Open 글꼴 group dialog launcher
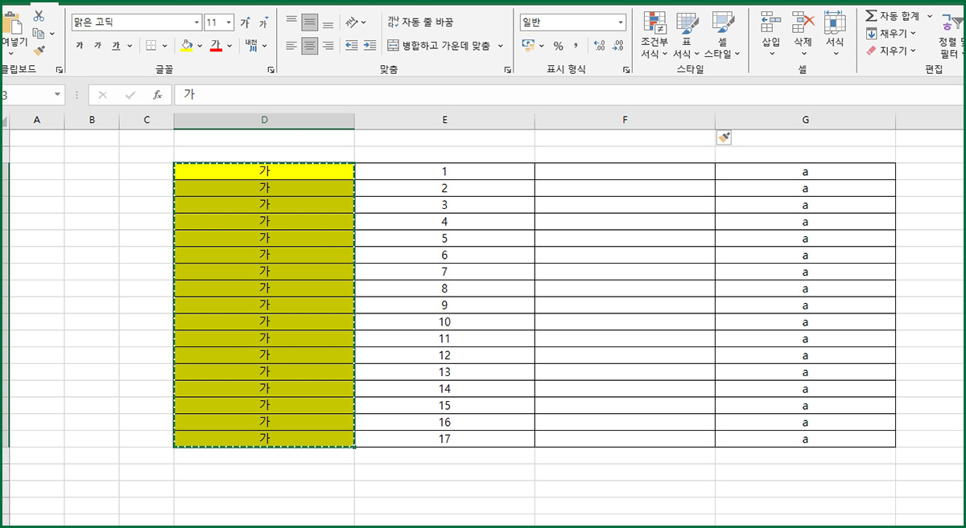 (270, 71)
